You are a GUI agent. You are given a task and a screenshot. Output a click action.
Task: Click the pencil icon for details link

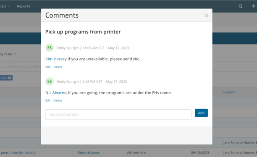(x=18, y=152)
